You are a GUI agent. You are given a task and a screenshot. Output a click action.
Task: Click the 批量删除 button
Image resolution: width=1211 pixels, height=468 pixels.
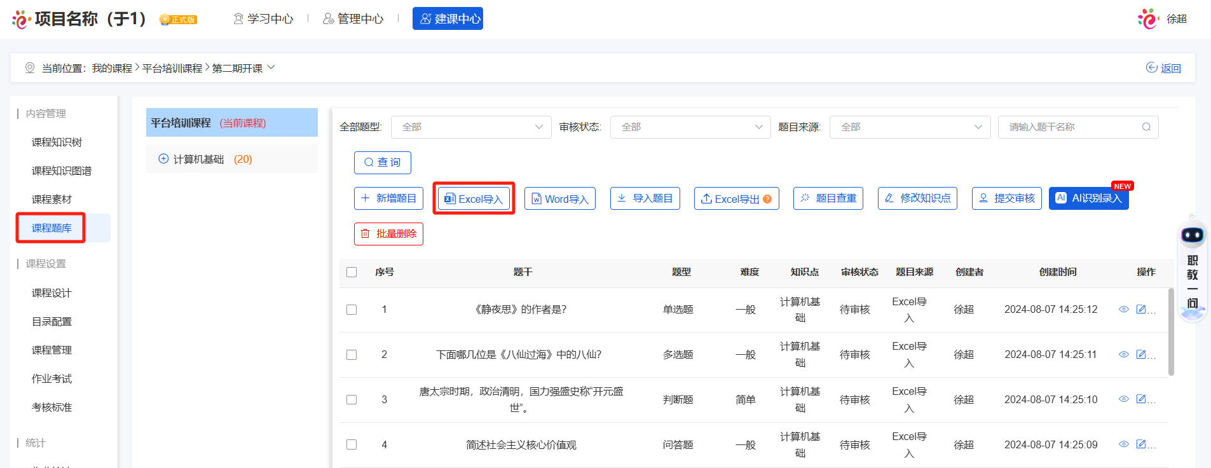point(388,234)
